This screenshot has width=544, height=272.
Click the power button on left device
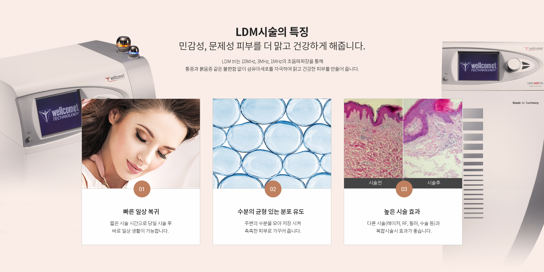point(30,139)
